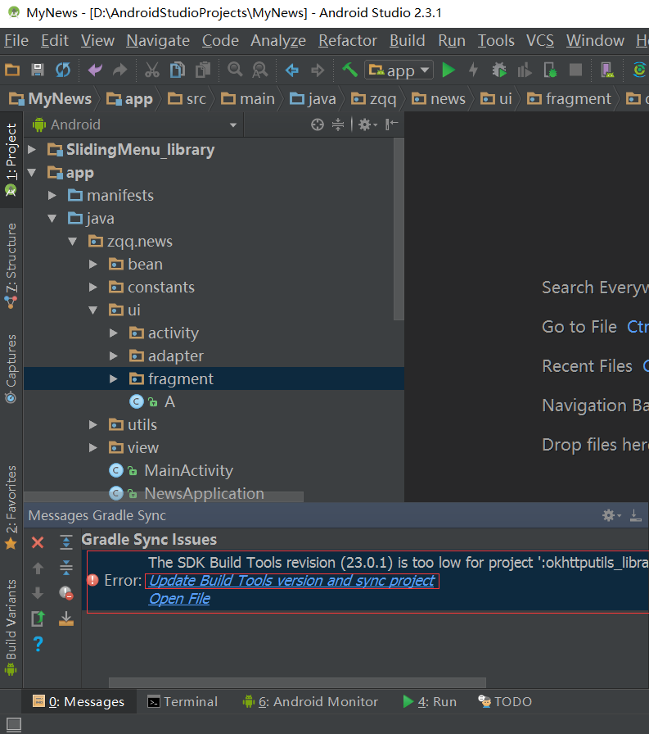Toggle the Build Variants side tab
Image resolution: width=649 pixels, height=734 pixels.
pos(11,627)
